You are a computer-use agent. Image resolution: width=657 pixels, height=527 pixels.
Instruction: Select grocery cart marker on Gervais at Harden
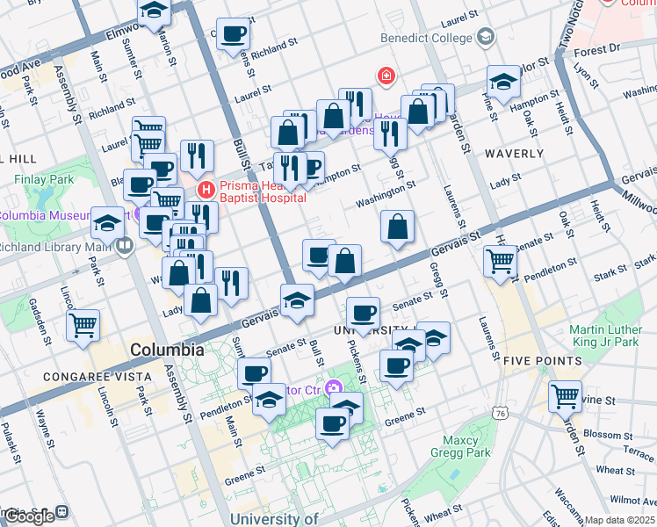click(500, 261)
